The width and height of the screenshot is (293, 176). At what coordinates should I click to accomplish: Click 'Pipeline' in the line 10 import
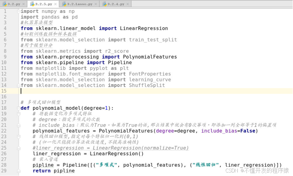click(x=120, y=62)
